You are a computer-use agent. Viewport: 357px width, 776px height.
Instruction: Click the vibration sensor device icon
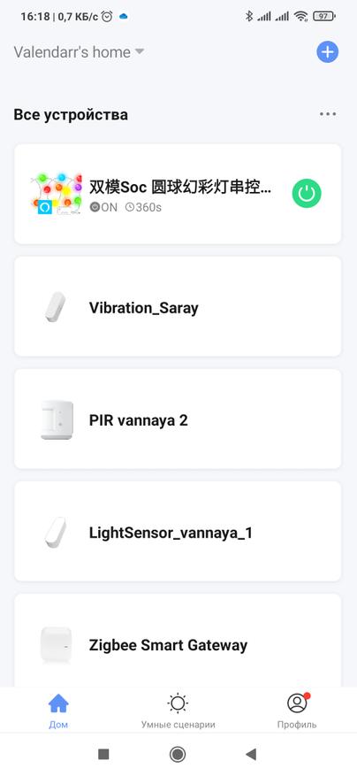pos(56,307)
